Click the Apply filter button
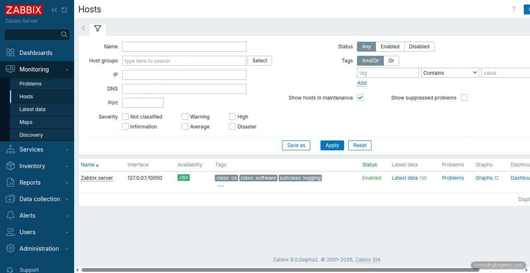The height and width of the screenshot is (273, 530). click(332, 145)
